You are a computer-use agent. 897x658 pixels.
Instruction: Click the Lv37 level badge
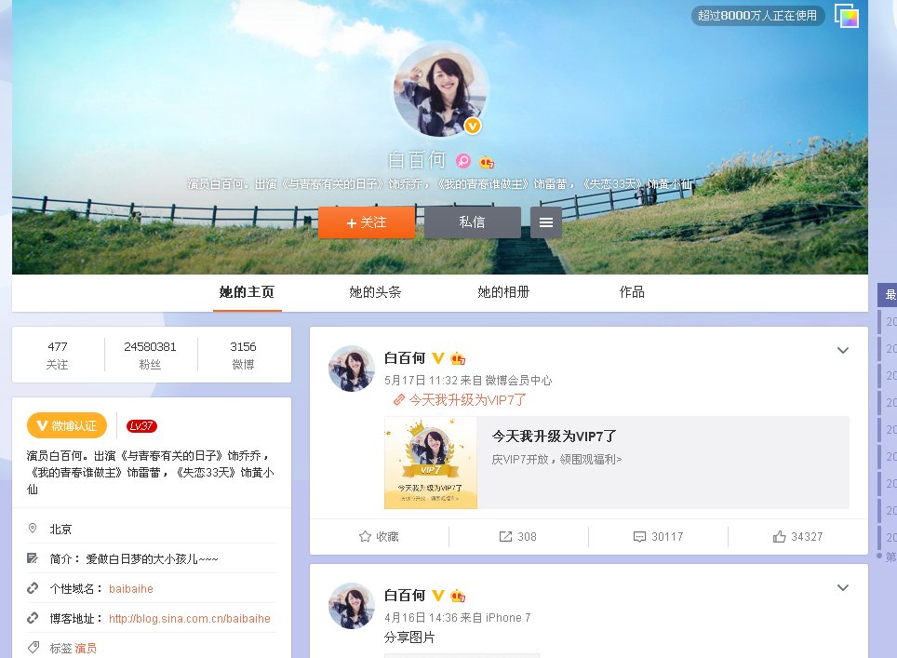tap(141, 424)
